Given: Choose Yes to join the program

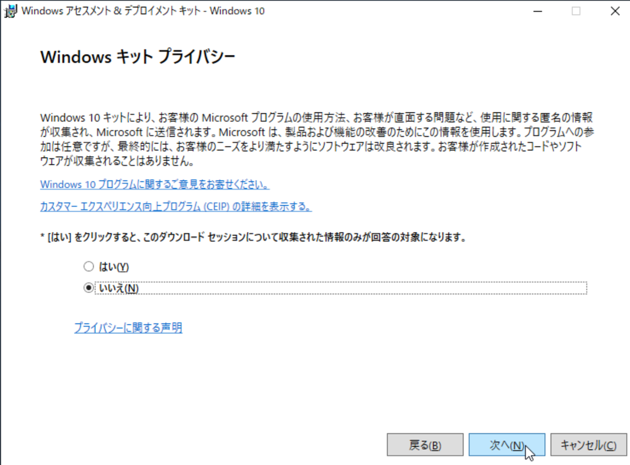Looking at the screenshot, I should click(89, 266).
